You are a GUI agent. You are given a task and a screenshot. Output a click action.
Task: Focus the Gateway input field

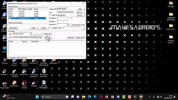(x=63, y=21)
